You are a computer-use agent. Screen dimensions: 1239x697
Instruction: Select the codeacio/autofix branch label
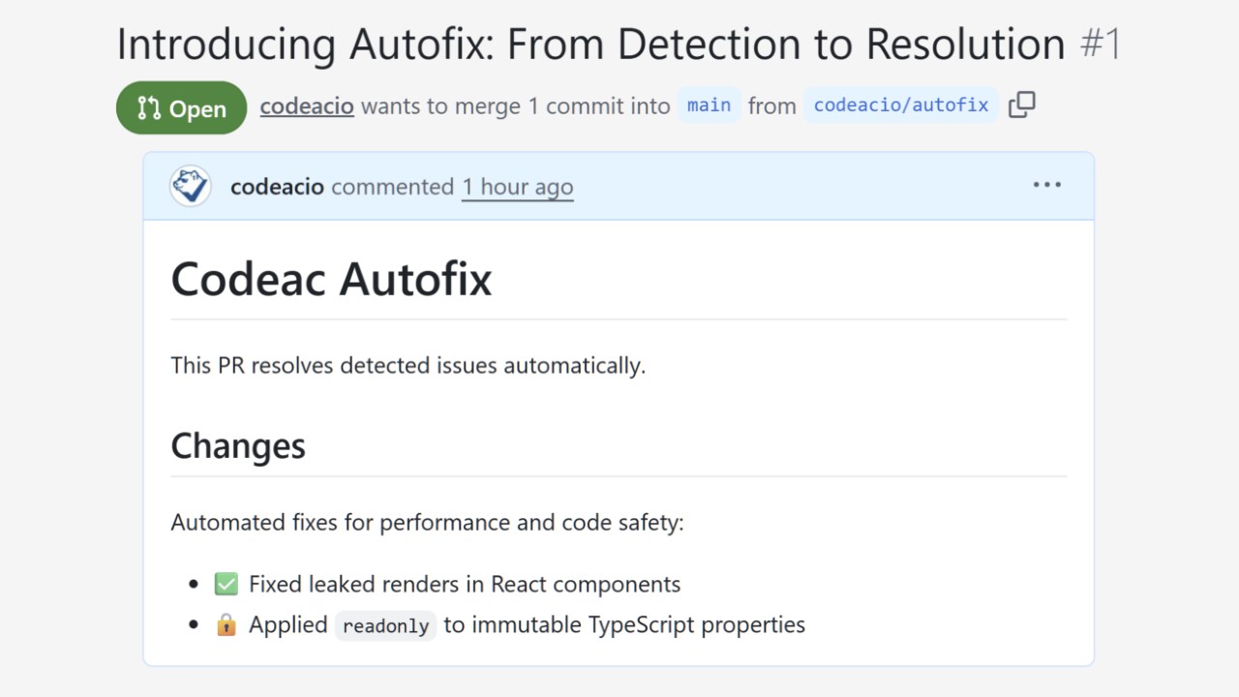(900, 105)
